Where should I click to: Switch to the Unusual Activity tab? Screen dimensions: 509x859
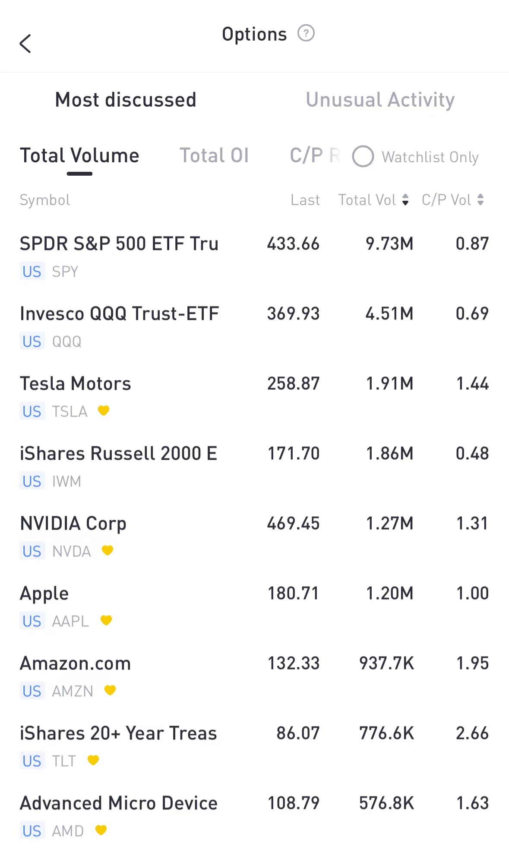click(380, 100)
